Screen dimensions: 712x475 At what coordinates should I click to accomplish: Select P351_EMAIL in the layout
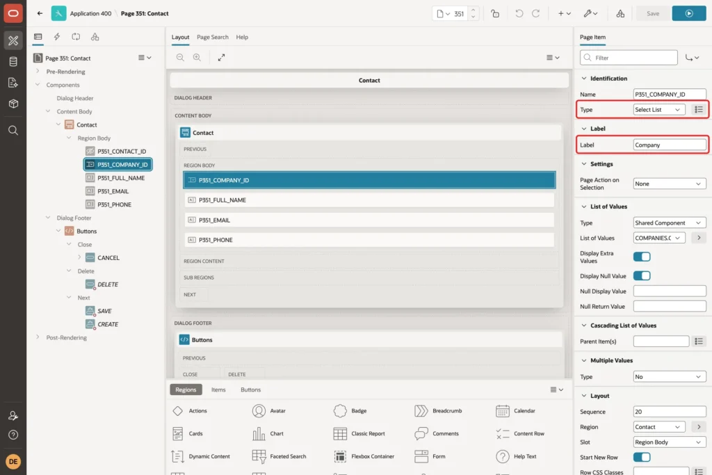click(x=369, y=220)
